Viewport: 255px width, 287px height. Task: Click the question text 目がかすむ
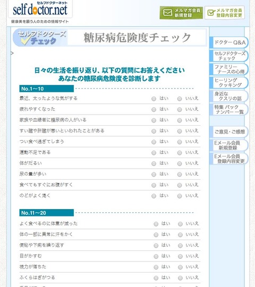(31, 256)
